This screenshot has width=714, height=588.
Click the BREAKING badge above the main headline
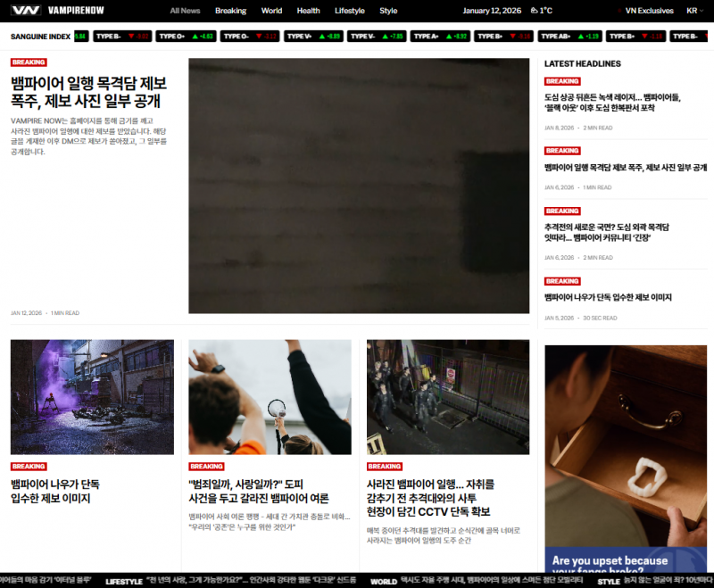pyautogui.click(x=29, y=62)
